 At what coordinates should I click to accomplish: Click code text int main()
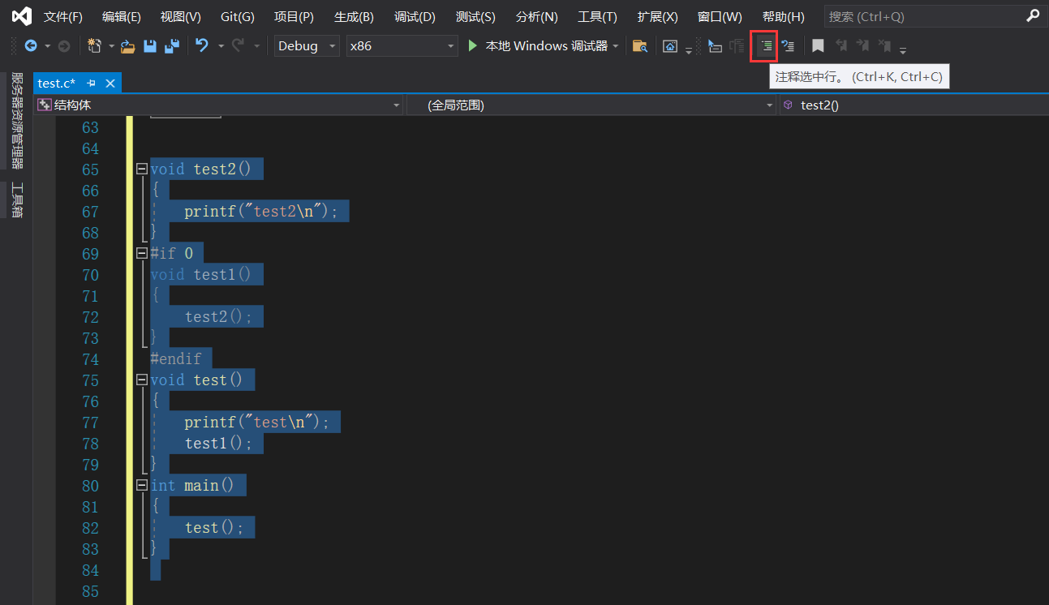[192, 486]
